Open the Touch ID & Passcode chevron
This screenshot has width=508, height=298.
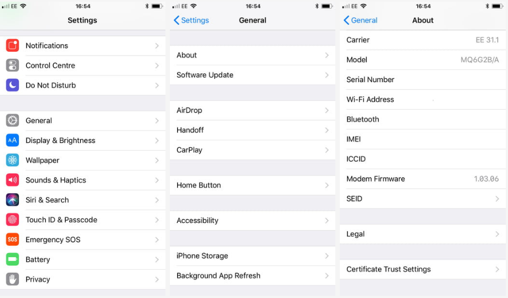157,220
